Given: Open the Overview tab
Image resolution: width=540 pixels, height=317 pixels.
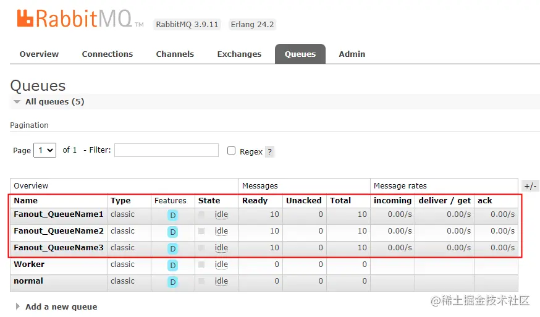Looking at the screenshot, I should point(40,54).
